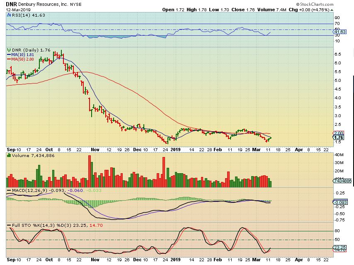Click the 2.00 MA(50) axis tag
Viewport: 354px width, 265px height.
[338, 133]
